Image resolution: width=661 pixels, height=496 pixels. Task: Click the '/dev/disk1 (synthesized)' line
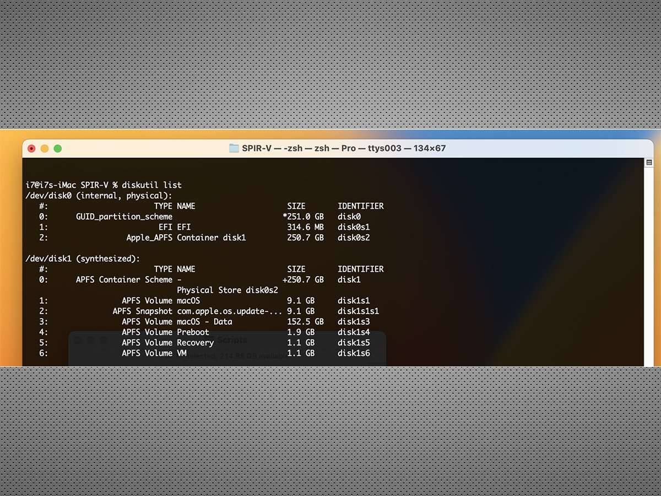(83, 258)
